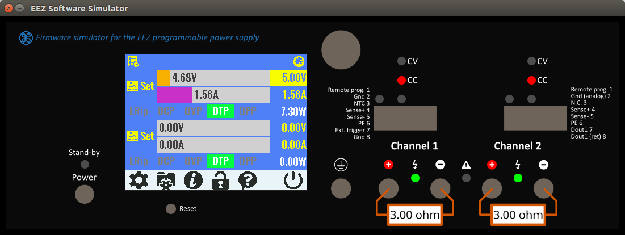Image resolution: width=625 pixels, height=235 pixels.
Task: Click Channel 1 lightning bolt output symbol
Action: (414, 164)
